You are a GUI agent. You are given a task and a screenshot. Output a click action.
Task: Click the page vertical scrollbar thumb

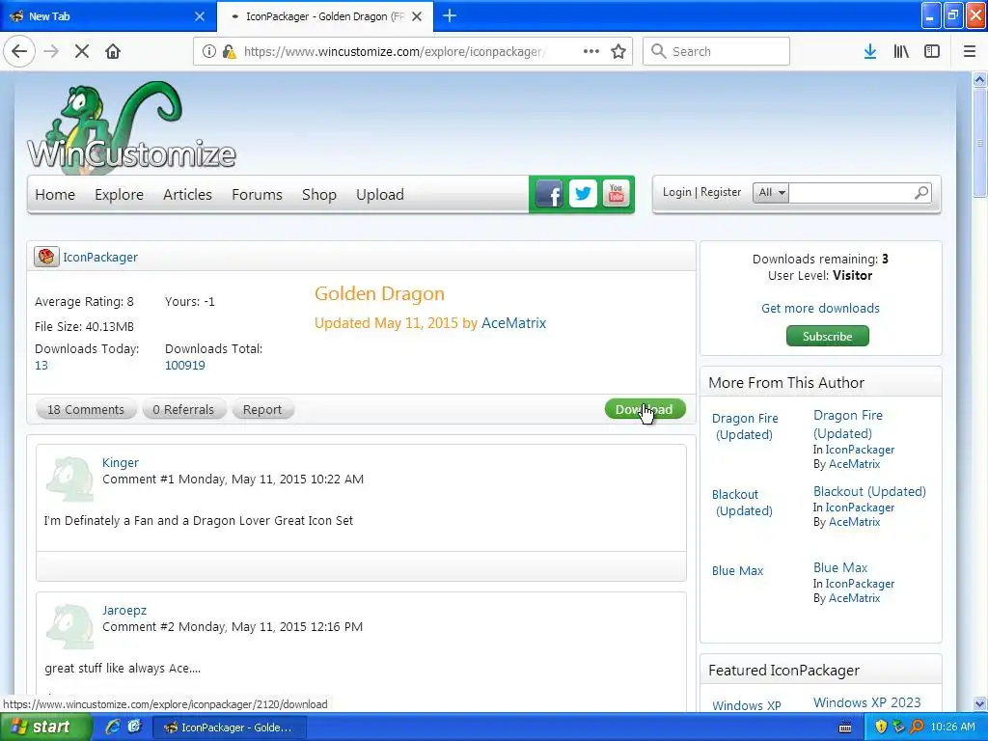point(980,142)
